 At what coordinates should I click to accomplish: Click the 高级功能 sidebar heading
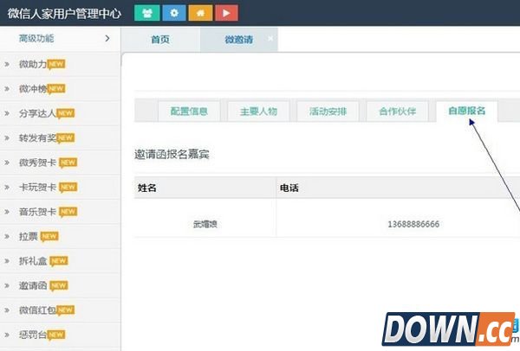click(x=36, y=38)
